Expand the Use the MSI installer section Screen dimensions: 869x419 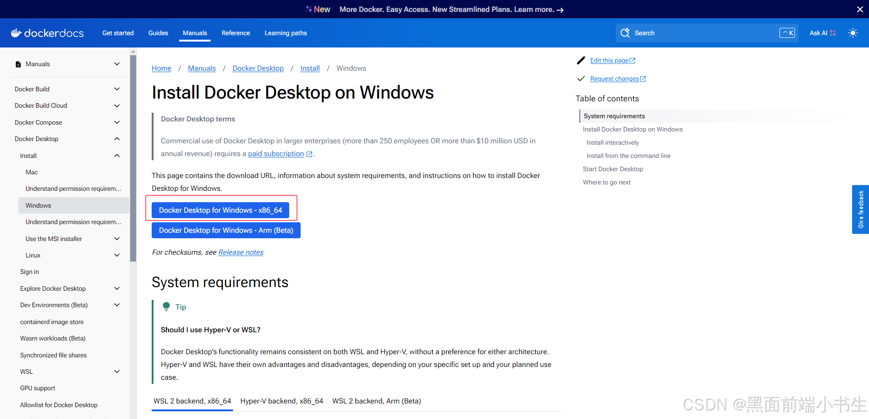point(117,238)
